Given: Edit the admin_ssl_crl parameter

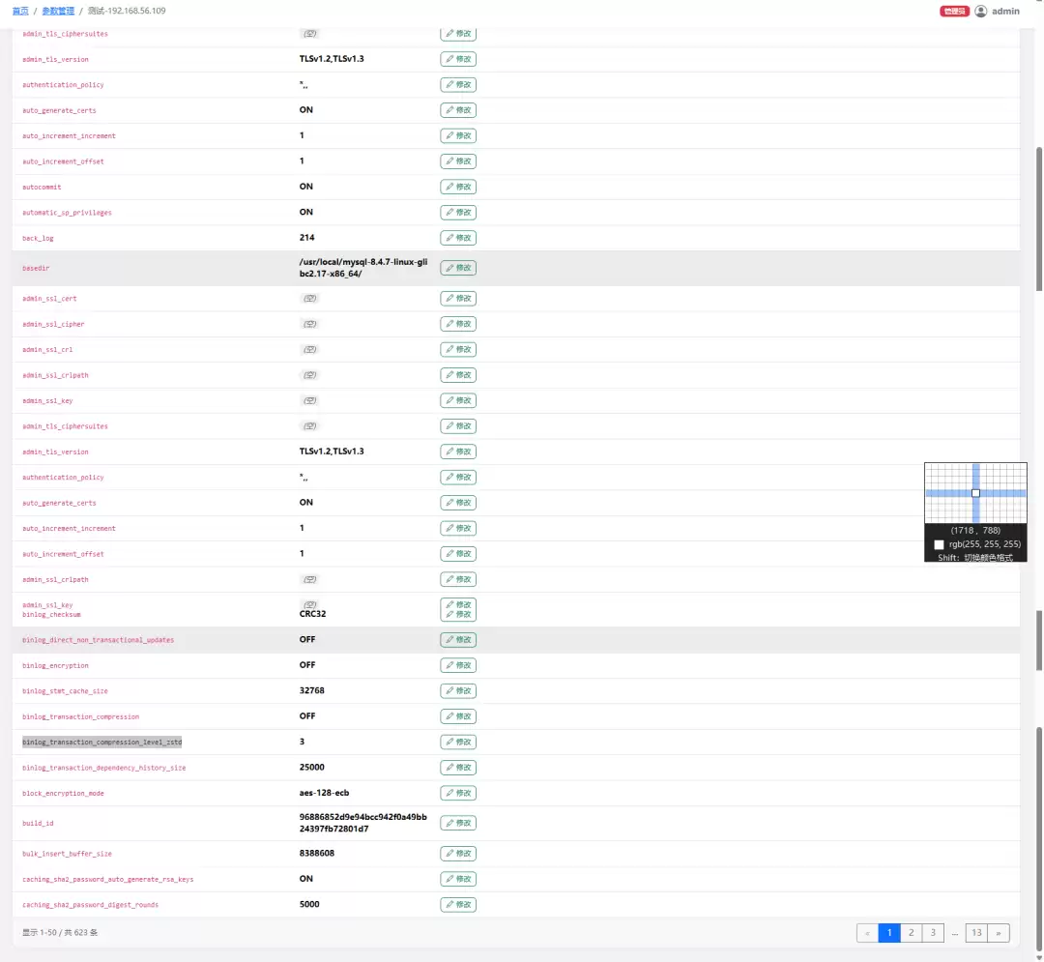Looking at the screenshot, I should pyautogui.click(x=458, y=350).
